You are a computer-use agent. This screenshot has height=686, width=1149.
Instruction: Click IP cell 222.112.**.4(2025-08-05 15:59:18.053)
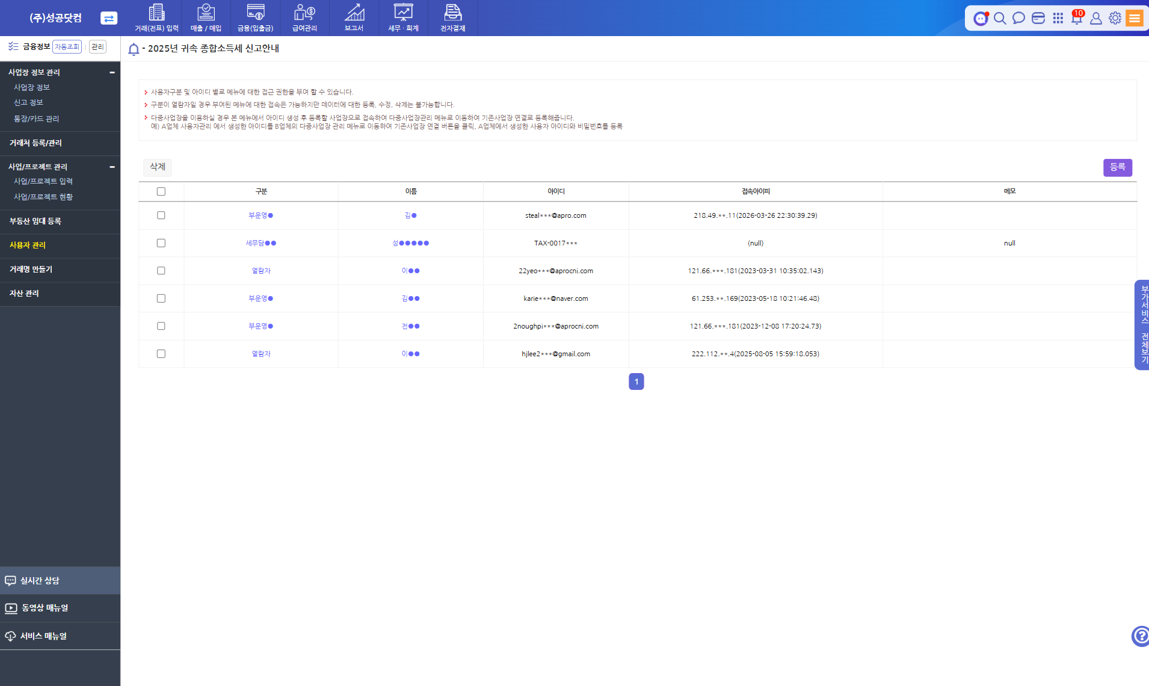[x=756, y=354]
